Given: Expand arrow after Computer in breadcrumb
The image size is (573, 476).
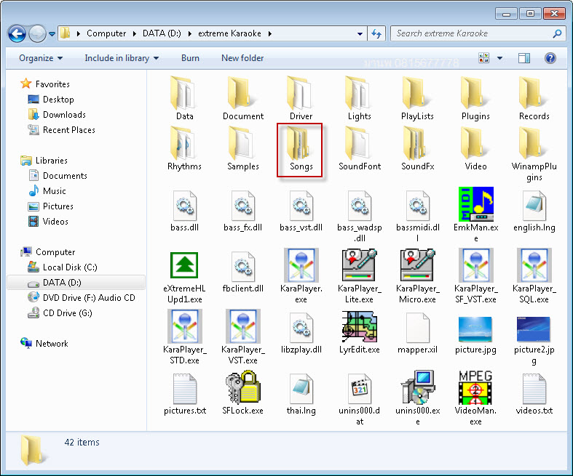Looking at the screenshot, I should point(135,33).
